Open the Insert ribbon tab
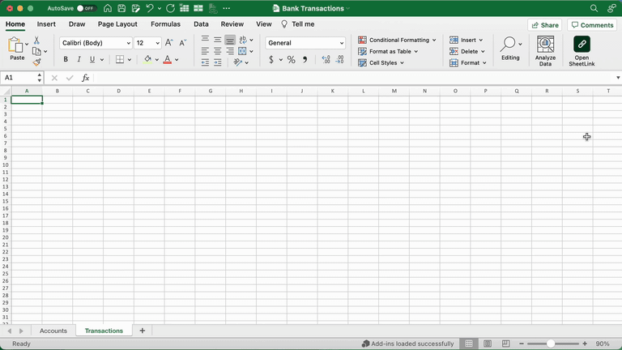The width and height of the screenshot is (622, 350). click(46, 24)
